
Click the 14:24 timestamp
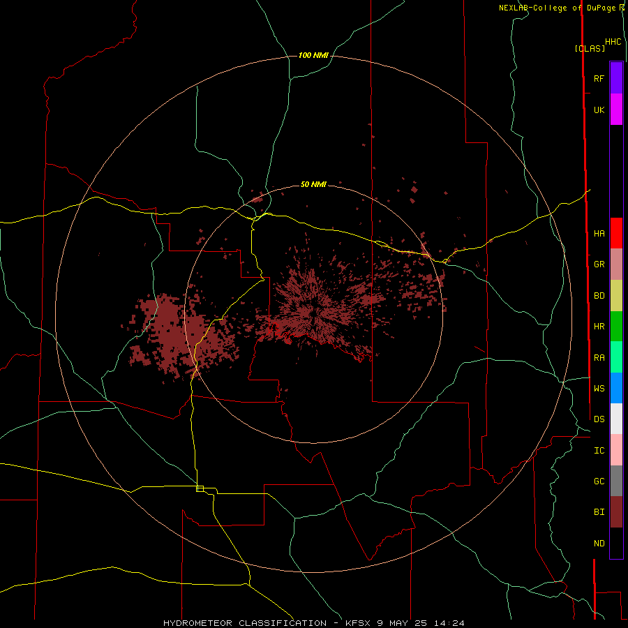(x=449, y=623)
